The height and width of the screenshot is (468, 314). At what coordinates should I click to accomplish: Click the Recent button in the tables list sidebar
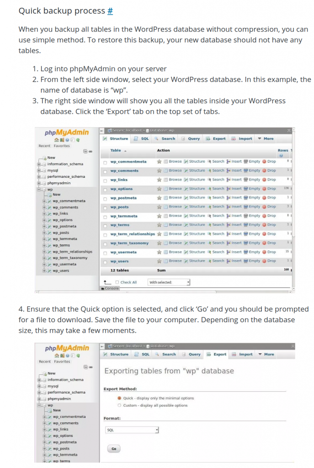[44, 146]
